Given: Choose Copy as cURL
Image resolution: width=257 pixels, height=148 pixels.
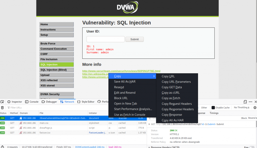Looking at the screenshot, I should pyautogui.click(x=177, y=92).
